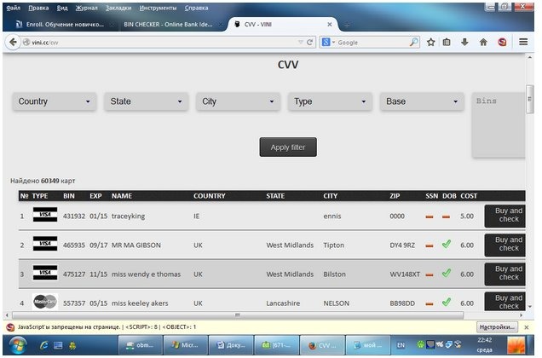542x358 pixels.
Task: Open the bookmarks list icon
Action: (x=447, y=43)
